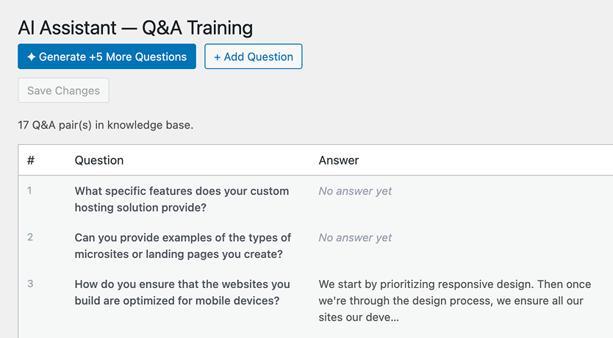This screenshot has width=613, height=338.
Task: Click 'No answer yet' for question 1
Action: [x=355, y=191]
